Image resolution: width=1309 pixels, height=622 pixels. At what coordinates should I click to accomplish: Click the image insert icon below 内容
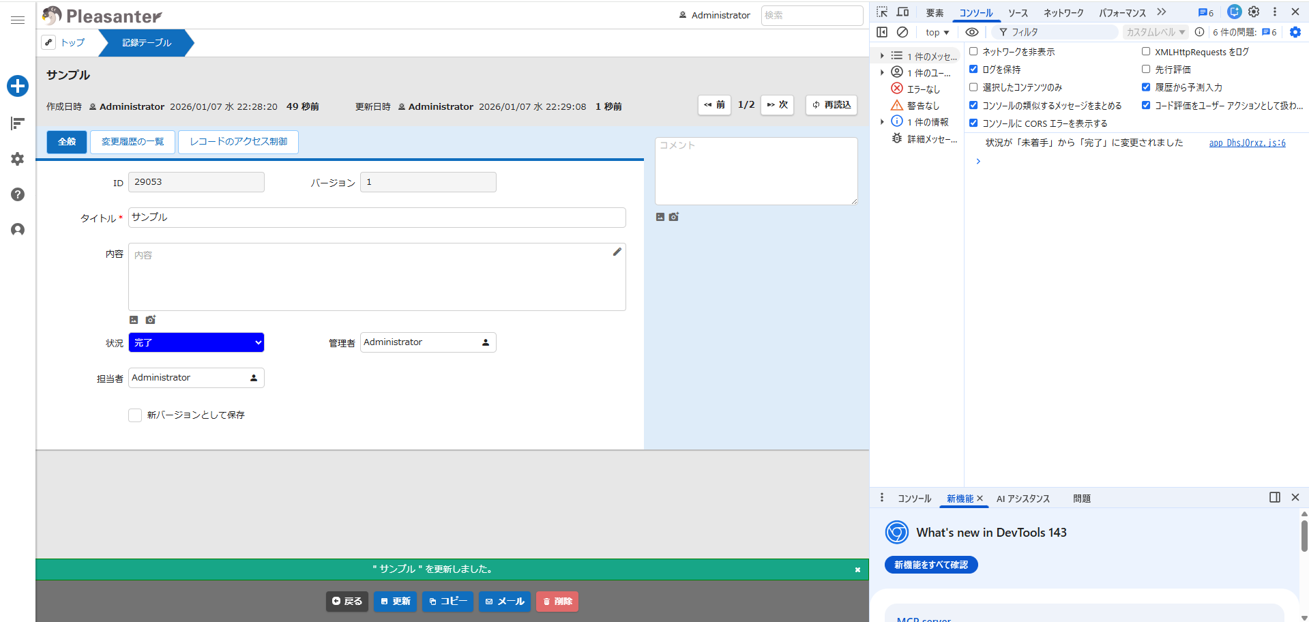point(134,320)
